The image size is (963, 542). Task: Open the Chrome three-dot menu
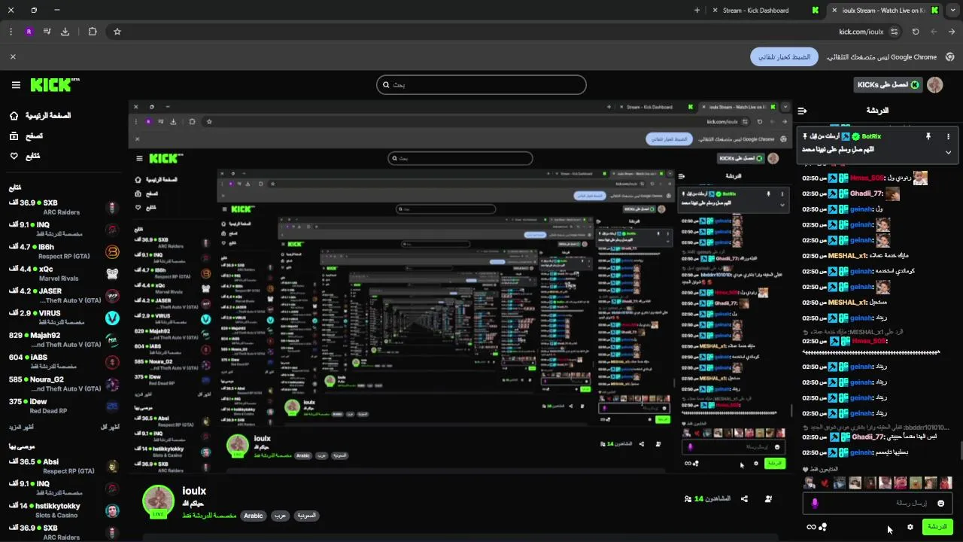click(11, 32)
